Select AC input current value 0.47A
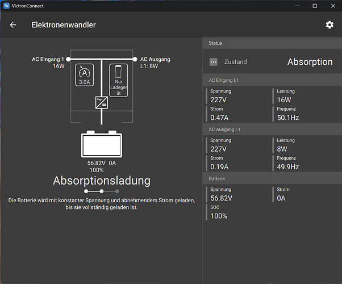 coord(219,118)
